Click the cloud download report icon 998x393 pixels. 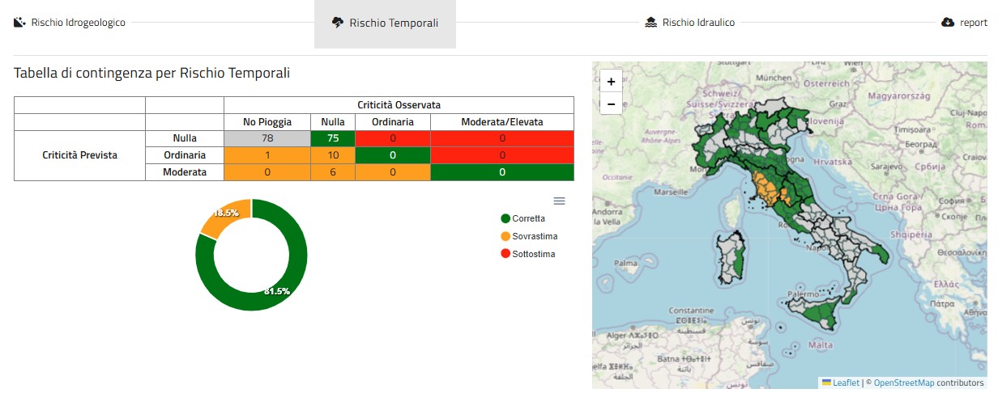pyautogui.click(x=948, y=23)
